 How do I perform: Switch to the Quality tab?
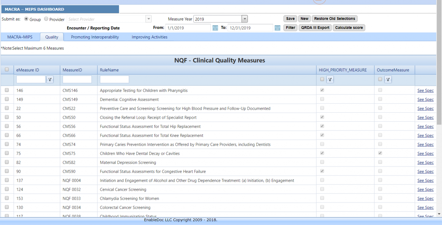[52, 37]
